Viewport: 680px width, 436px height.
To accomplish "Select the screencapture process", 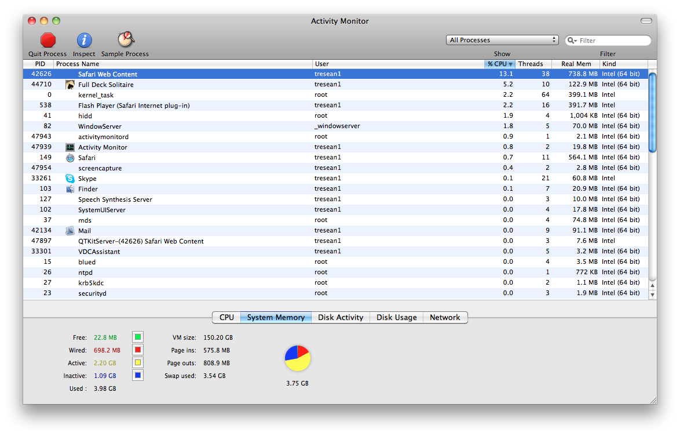I will click(335, 168).
